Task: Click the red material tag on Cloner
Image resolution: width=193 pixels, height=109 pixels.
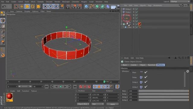Action: click(140, 24)
